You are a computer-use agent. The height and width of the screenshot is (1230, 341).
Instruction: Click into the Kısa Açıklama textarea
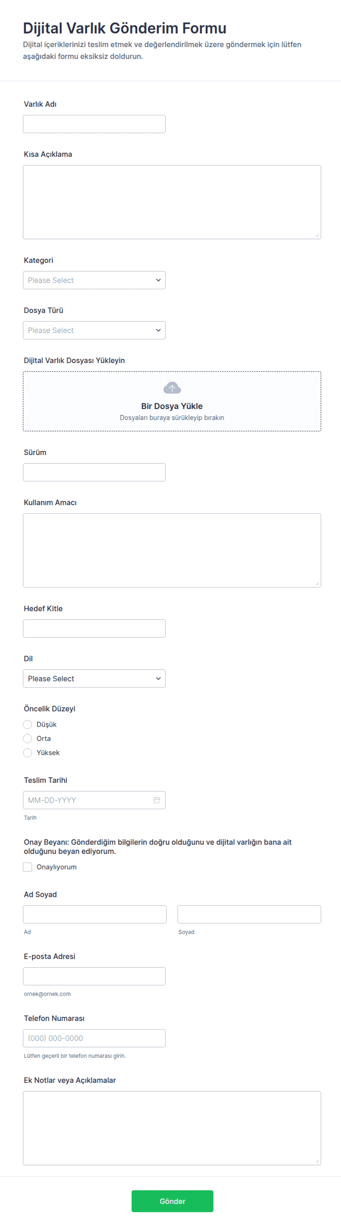[172, 202]
